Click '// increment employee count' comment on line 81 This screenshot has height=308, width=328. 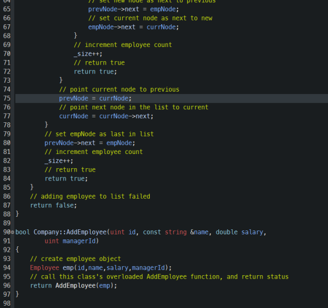[94, 152]
